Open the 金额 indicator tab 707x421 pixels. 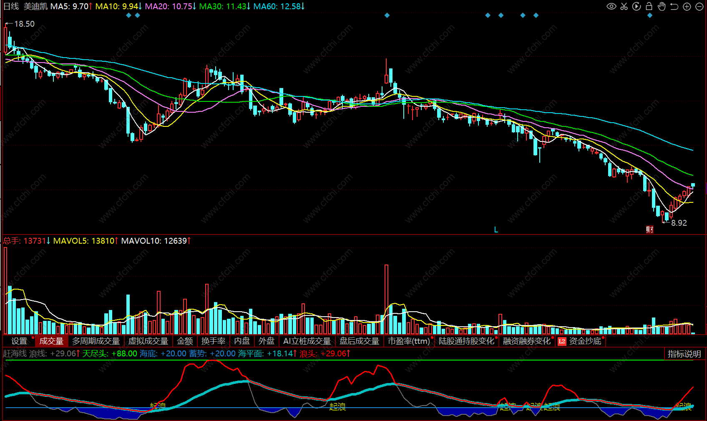tap(185, 341)
